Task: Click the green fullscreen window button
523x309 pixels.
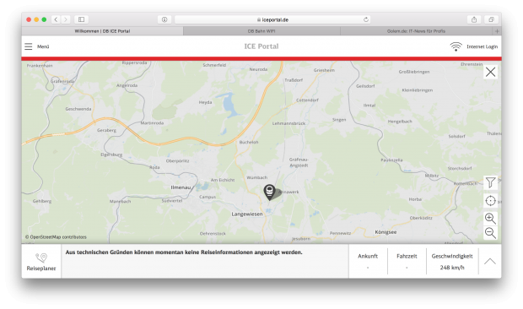Action: 44,19
